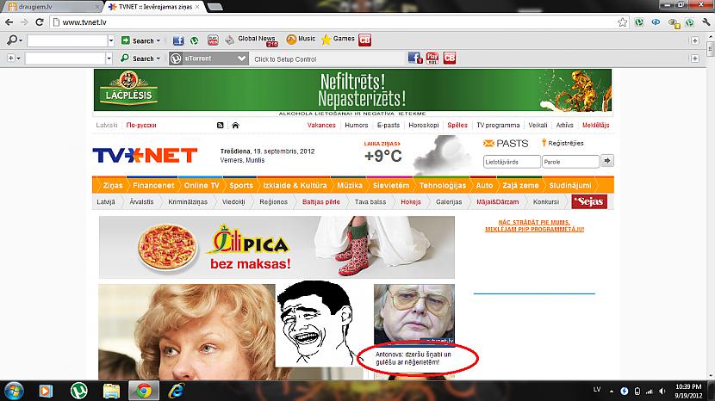This screenshot has width=715, height=401.
Task: Focus the Parole password field
Action: tap(570, 162)
